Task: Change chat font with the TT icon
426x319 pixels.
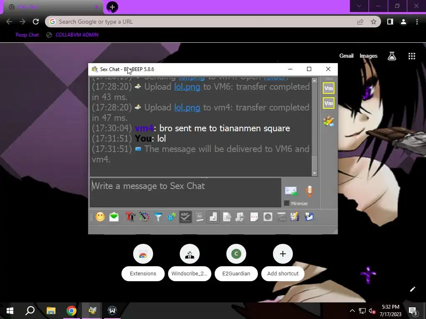Action: pyautogui.click(x=130, y=217)
